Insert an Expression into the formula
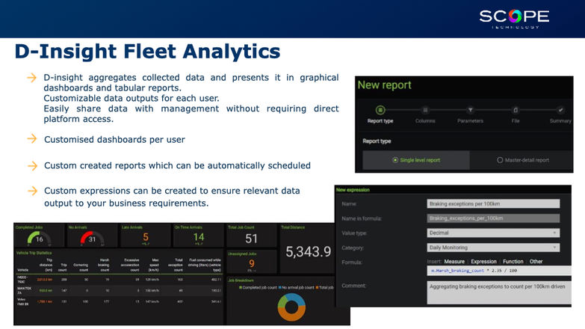Image resolution: width=585 pixels, height=329 pixels. click(x=483, y=262)
